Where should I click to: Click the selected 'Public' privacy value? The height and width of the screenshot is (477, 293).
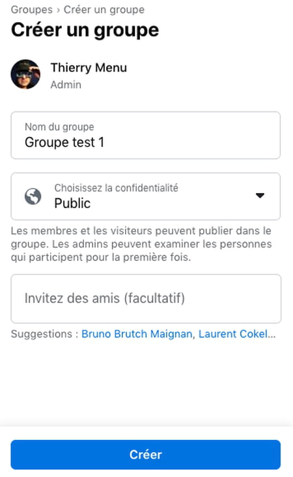pos(72,203)
